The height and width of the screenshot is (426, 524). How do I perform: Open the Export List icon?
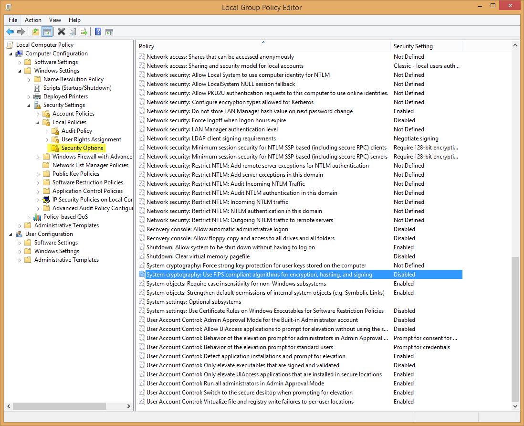84,32
